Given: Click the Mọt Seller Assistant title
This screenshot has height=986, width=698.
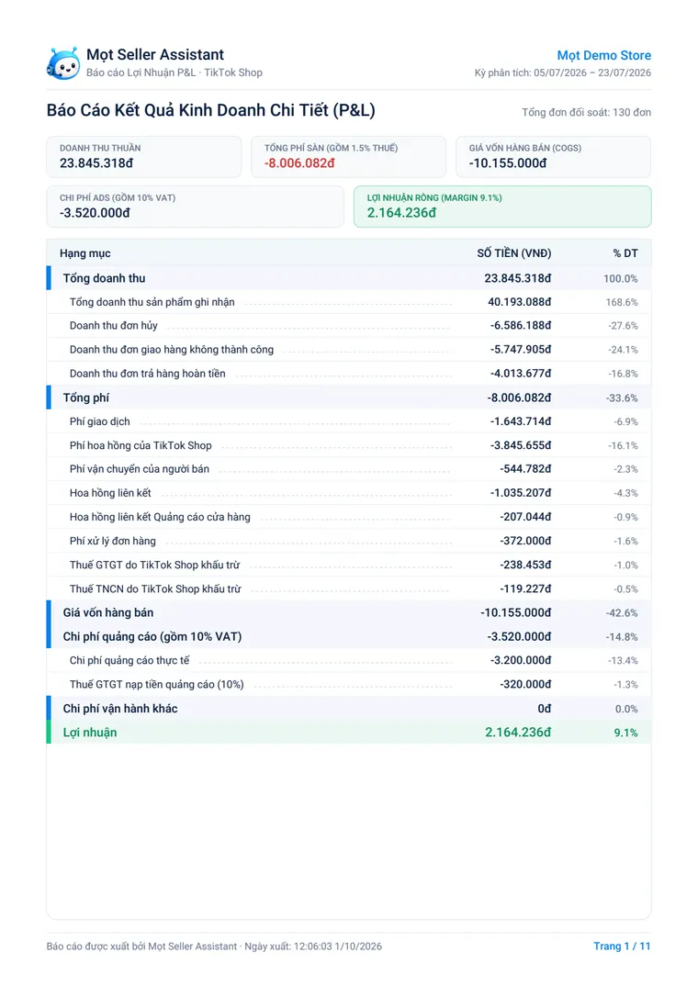Looking at the screenshot, I should click(154, 55).
